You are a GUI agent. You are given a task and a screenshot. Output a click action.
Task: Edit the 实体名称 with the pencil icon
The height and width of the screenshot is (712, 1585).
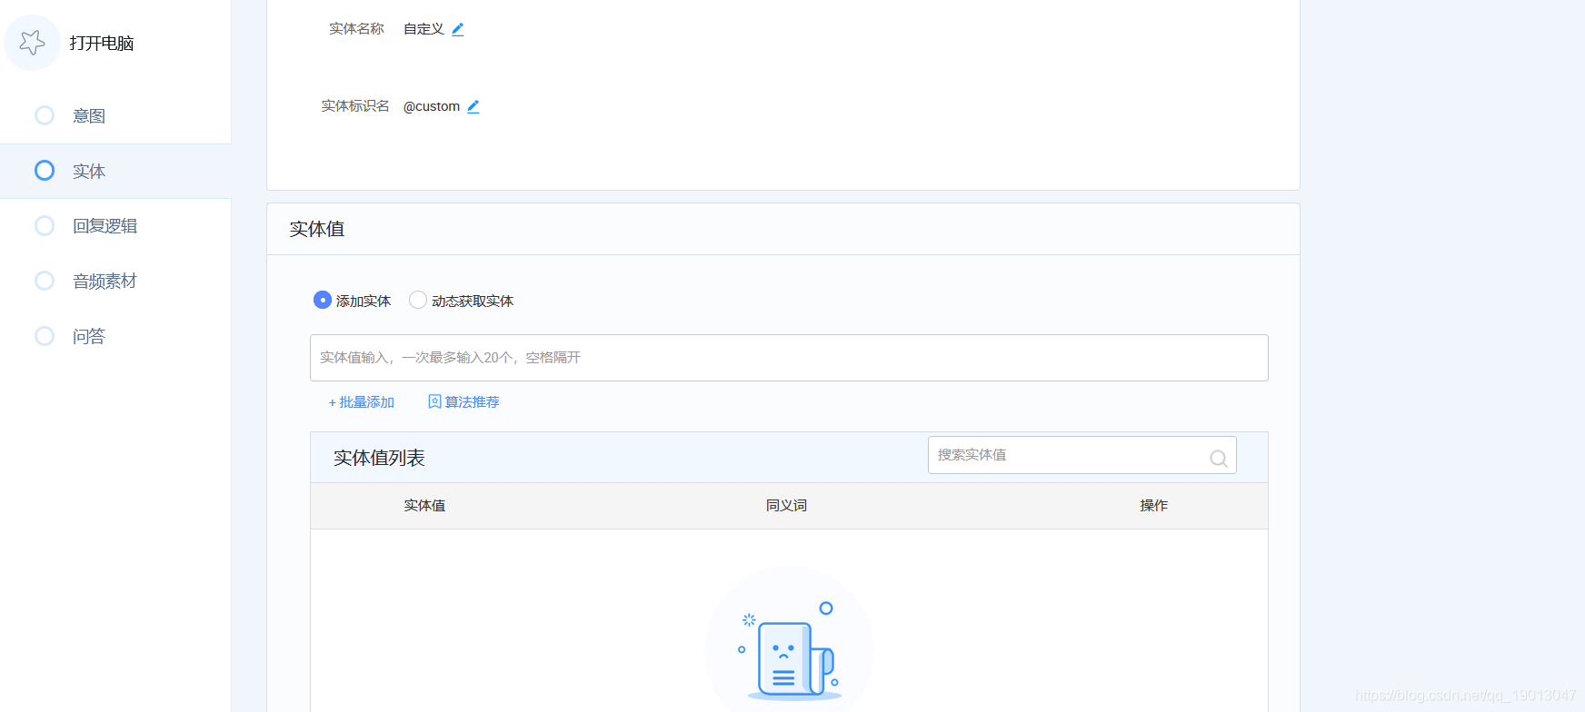click(458, 29)
